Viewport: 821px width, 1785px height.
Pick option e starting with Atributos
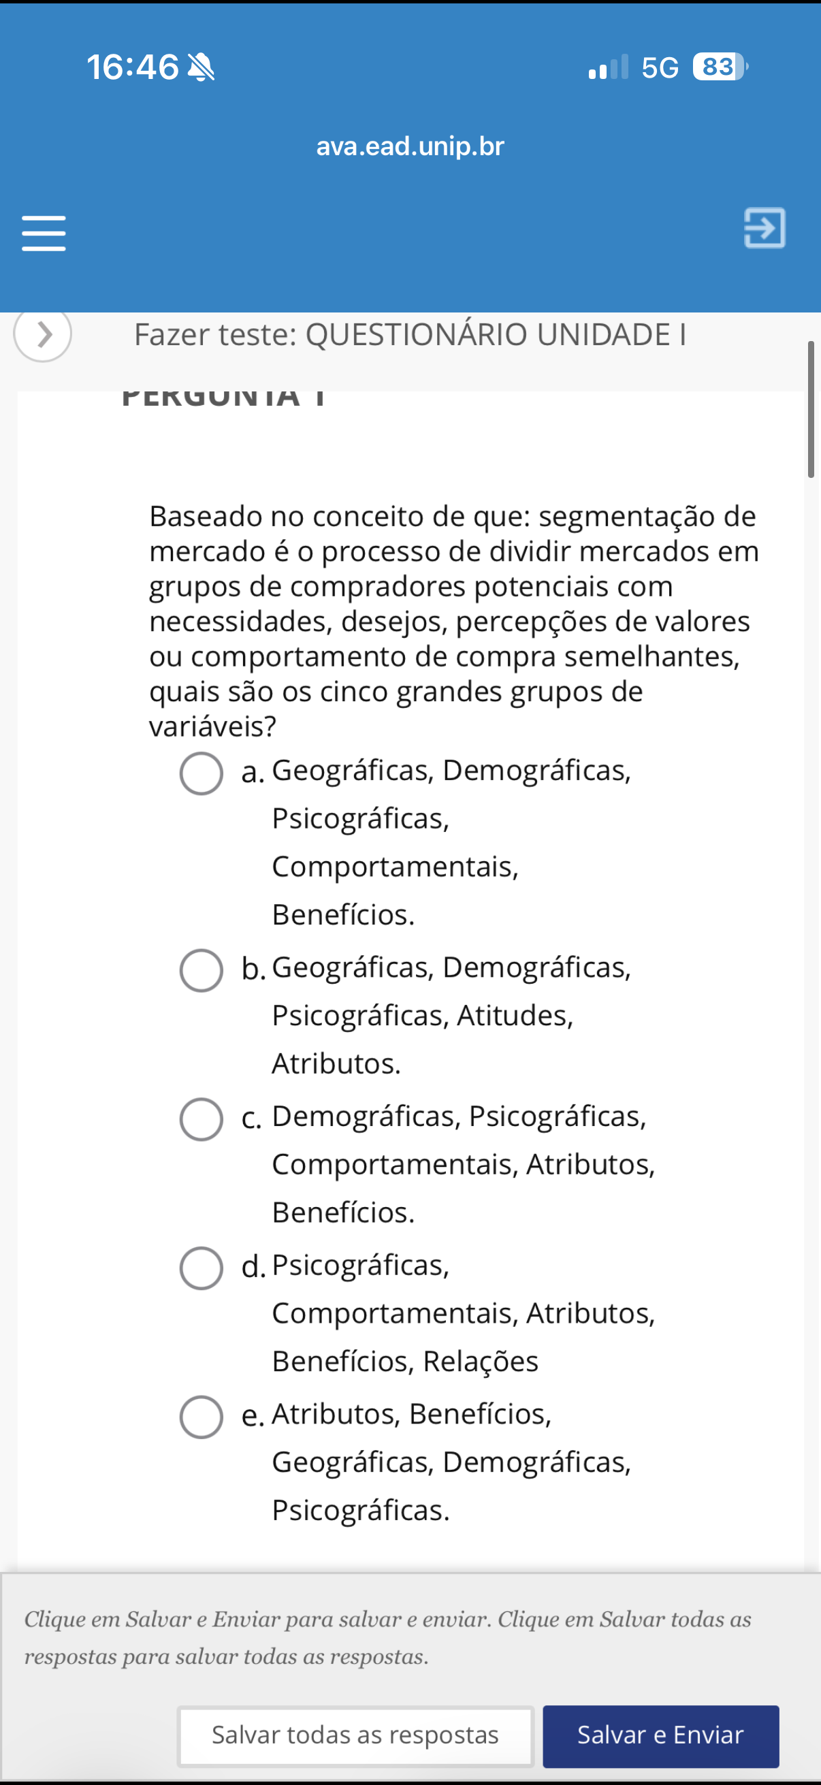tap(201, 1417)
